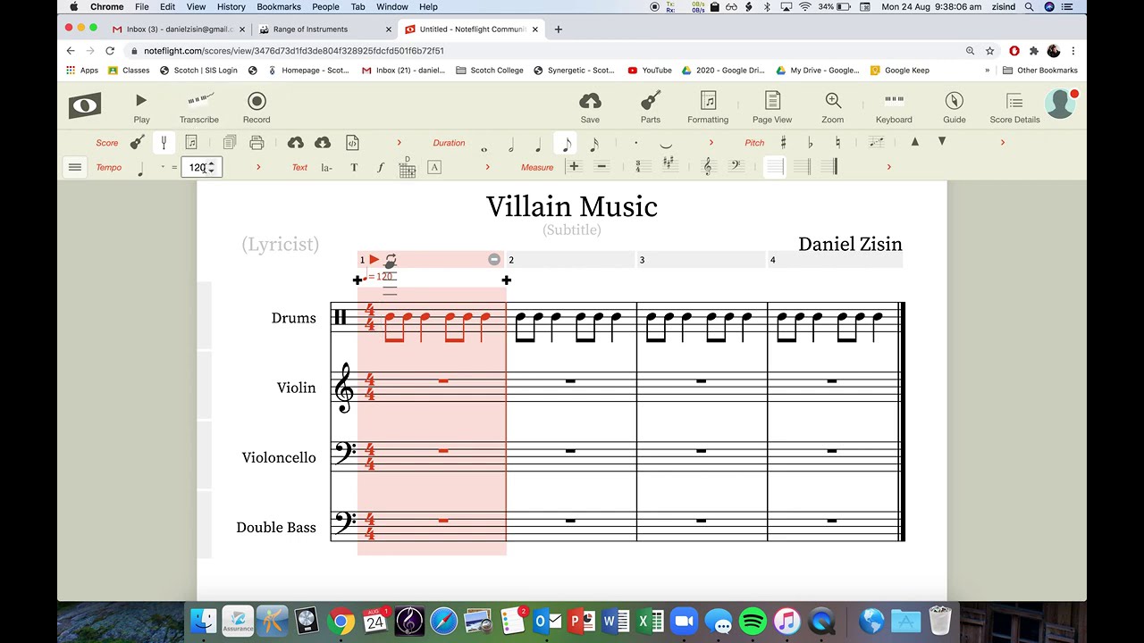Expand the Score toolbar arrow
This screenshot has height=643, width=1144.
point(399,143)
